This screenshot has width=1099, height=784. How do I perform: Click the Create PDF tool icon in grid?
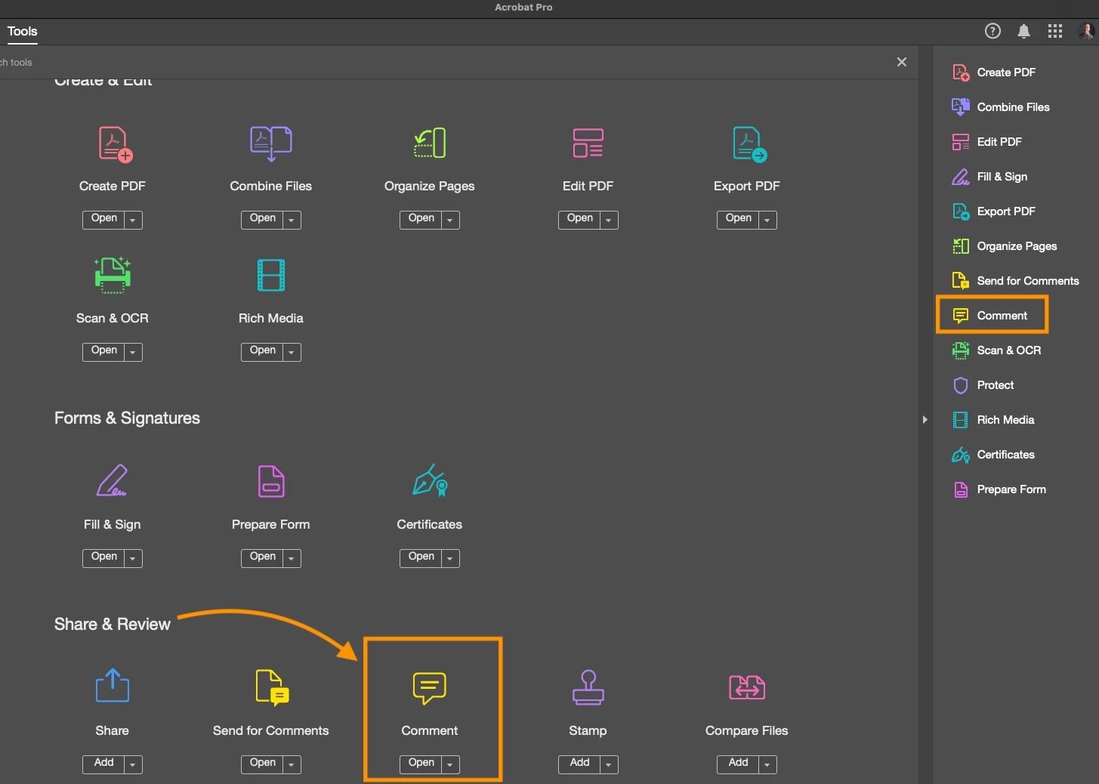(x=115, y=144)
